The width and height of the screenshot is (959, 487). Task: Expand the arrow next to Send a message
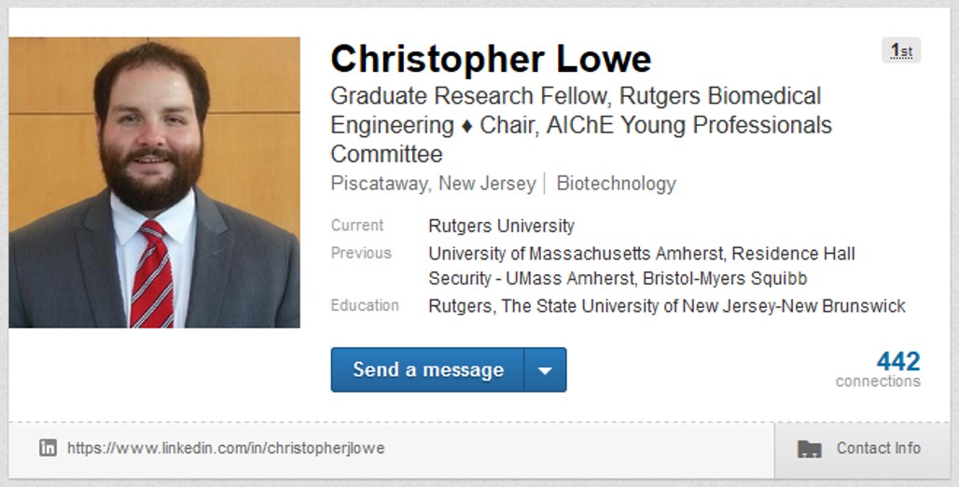(x=546, y=370)
